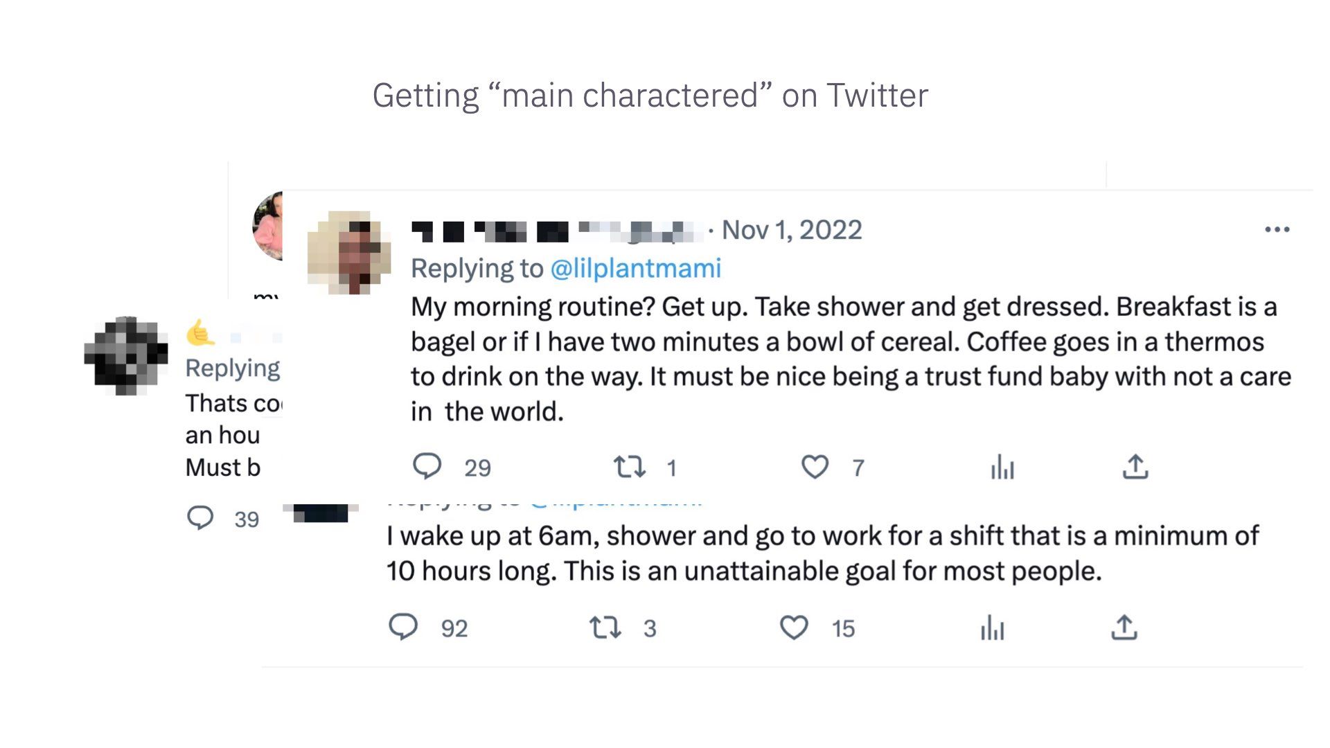Image resolution: width=1330 pixels, height=748 pixels.
Task: Share the morning routine tweet
Action: click(1135, 467)
